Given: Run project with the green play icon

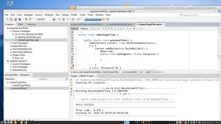Looking at the screenshot, I should (x=68, y=19).
